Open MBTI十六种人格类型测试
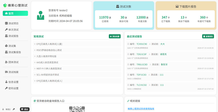Image resolution: width=218 pixels, height=112 pixels. (x=77, y=68)
